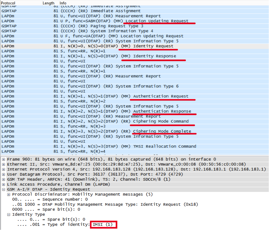Expand the GSM TAP Header section
Viewport: 269px width, 230px height.
pyautogui.click(x=4, y=179)
